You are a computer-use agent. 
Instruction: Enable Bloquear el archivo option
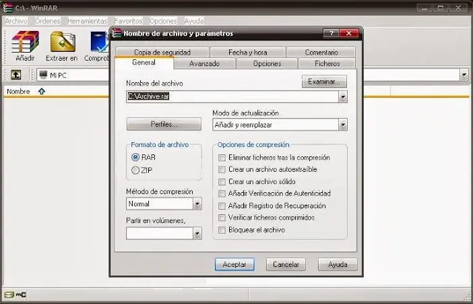pyautogui.click(x=222, y=230)
